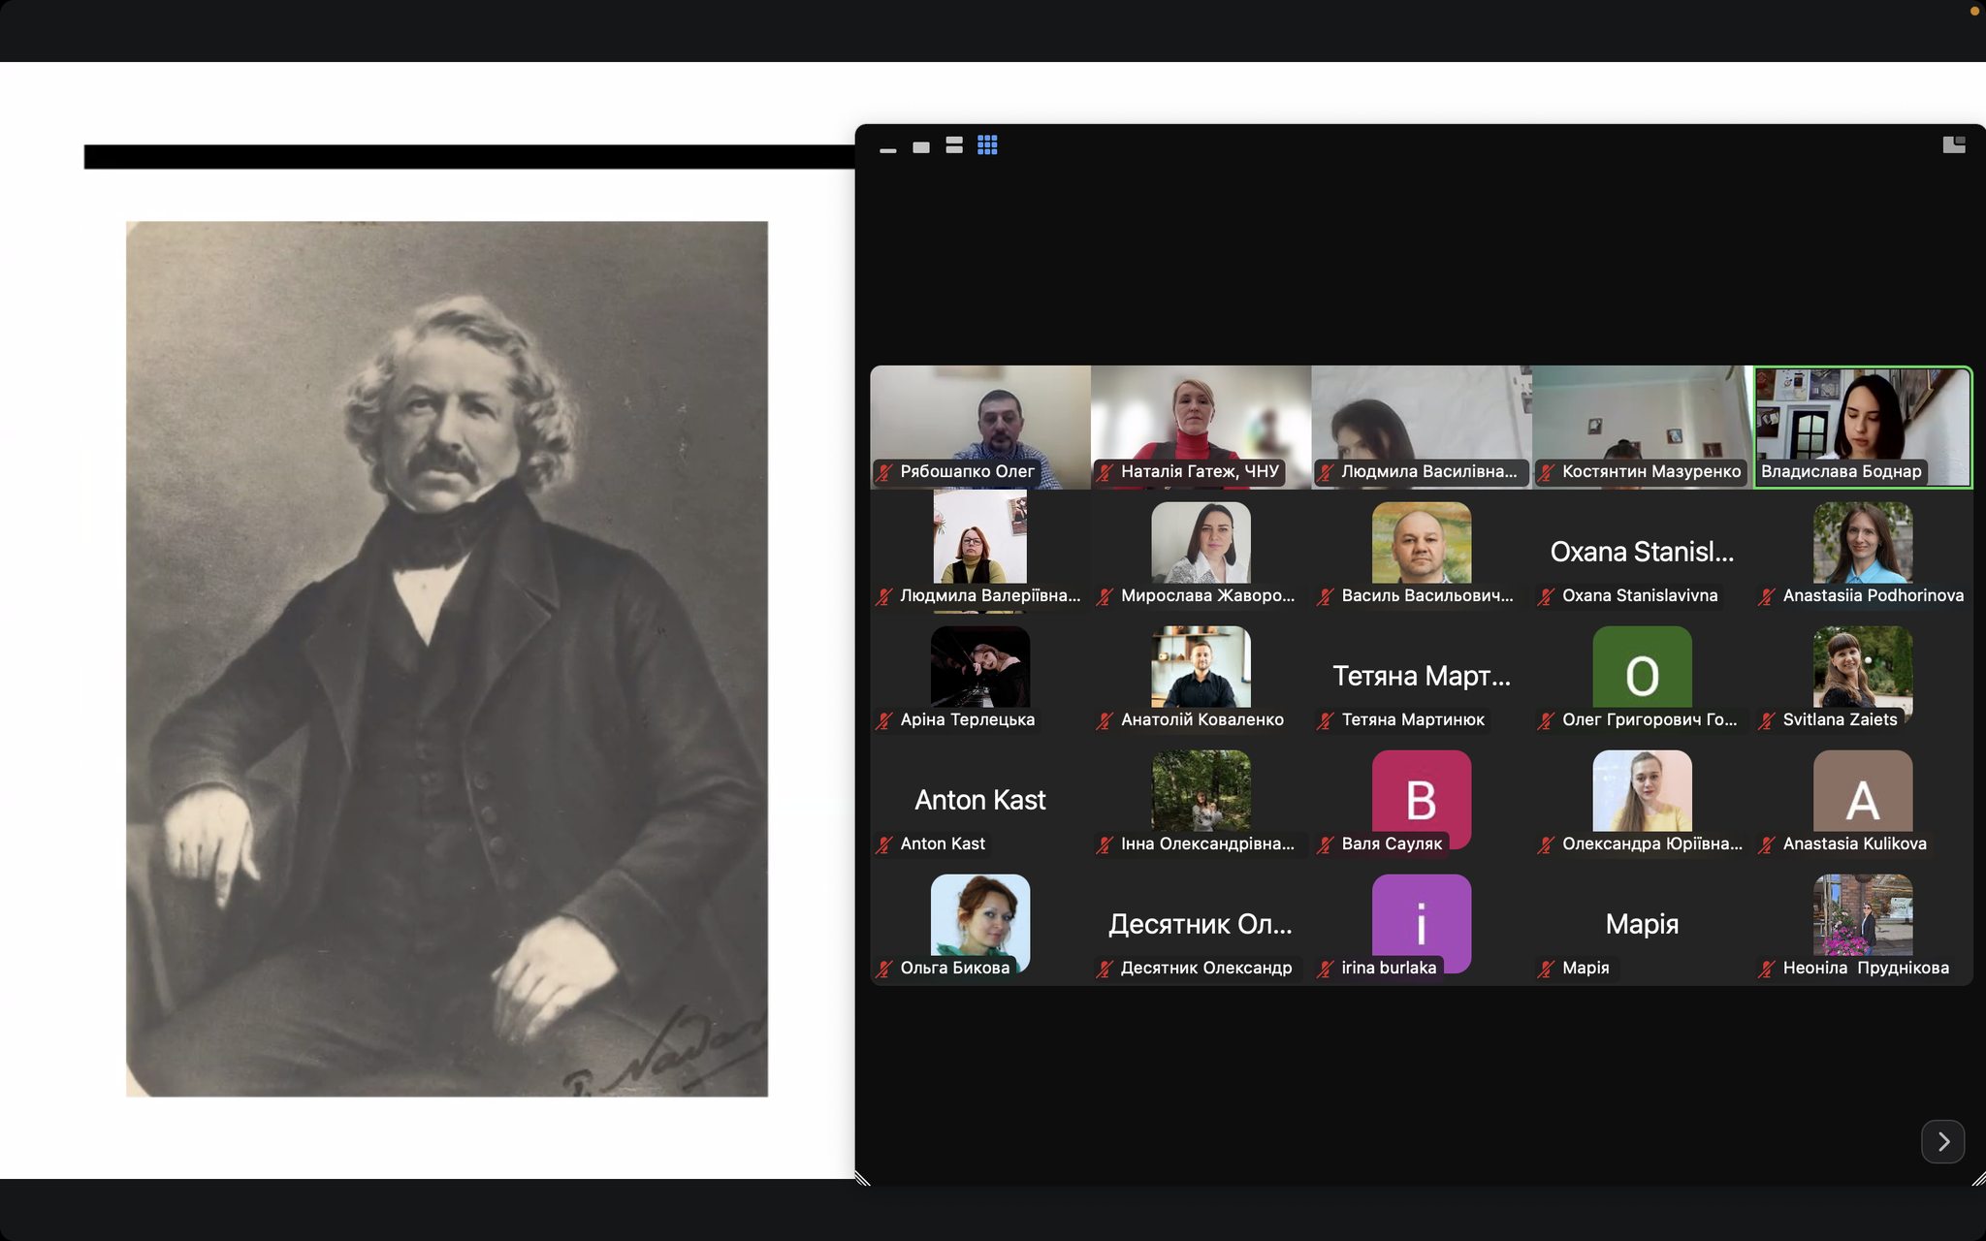Click Anastasiia Podhorinova profile picture
Image resolution: width=1986 pixels, height=1241 pixels.
point(1863,543)
